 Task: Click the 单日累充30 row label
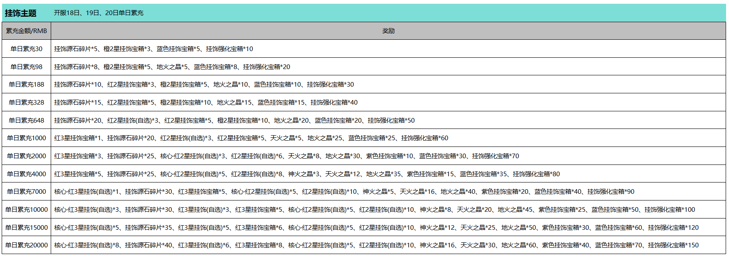(x=26, y=49)
